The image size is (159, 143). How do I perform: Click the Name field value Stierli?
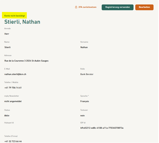click(8, 47)
